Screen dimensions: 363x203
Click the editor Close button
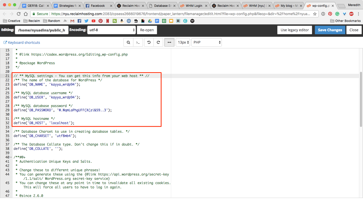click(x=354, y=30)
